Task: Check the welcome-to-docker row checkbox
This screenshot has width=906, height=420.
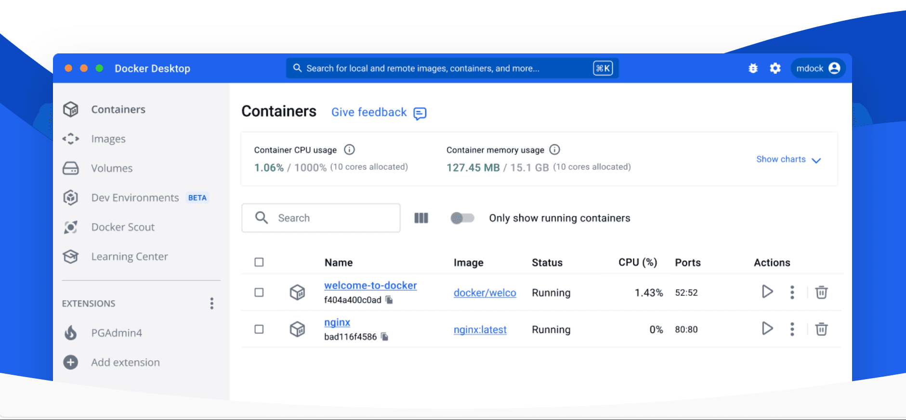Action: coord(259,293)
